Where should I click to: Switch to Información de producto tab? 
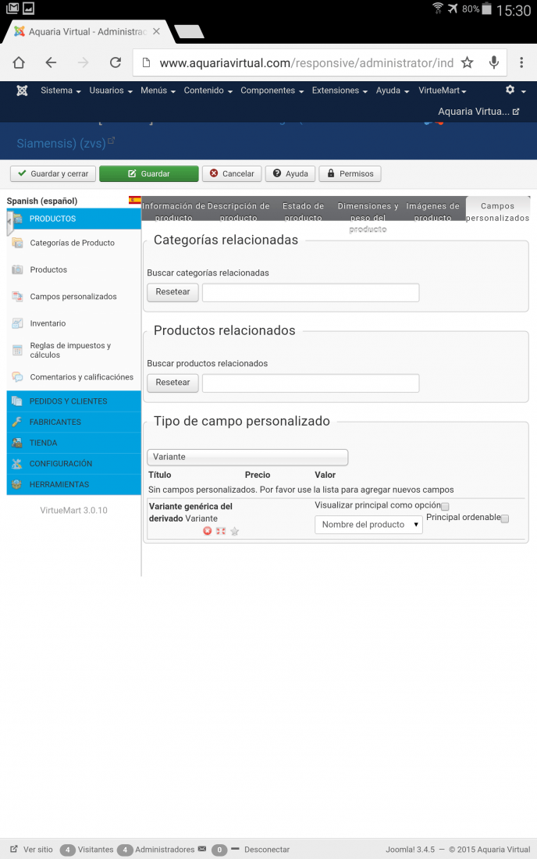tap(173, 212)
